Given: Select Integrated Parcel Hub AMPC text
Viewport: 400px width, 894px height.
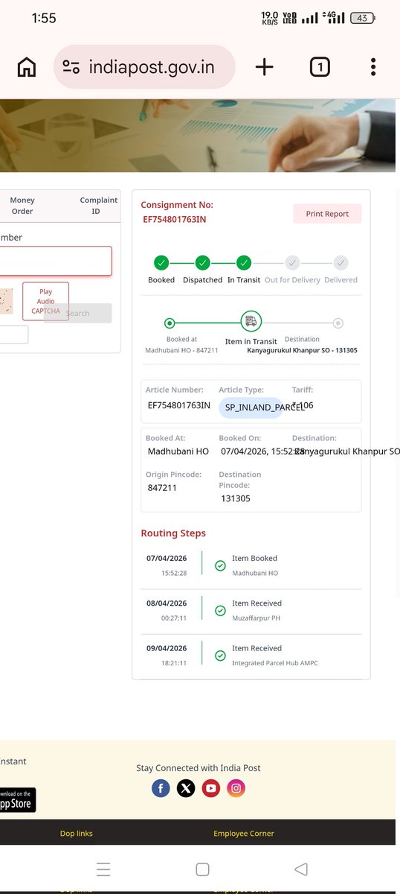Looking at the screenshot, I should coord(275,663).
